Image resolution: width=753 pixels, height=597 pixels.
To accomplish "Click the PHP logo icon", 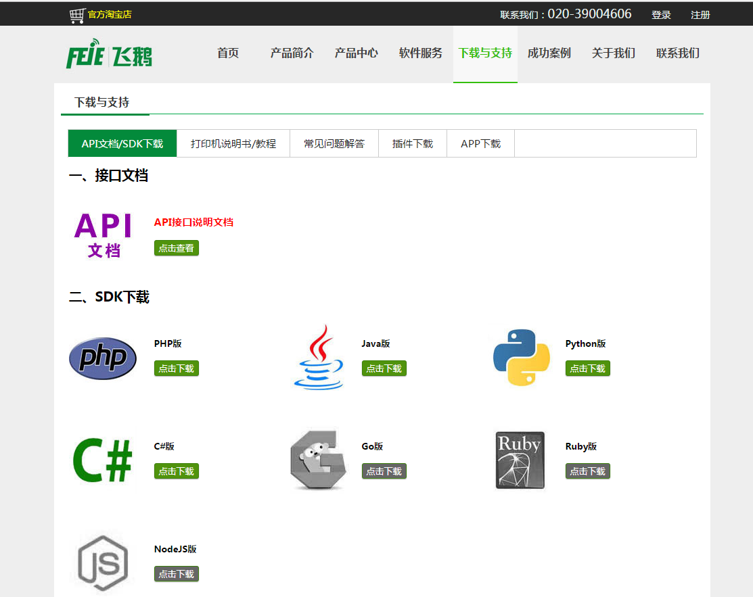I will pyautogui.click(x=103, y=358).
